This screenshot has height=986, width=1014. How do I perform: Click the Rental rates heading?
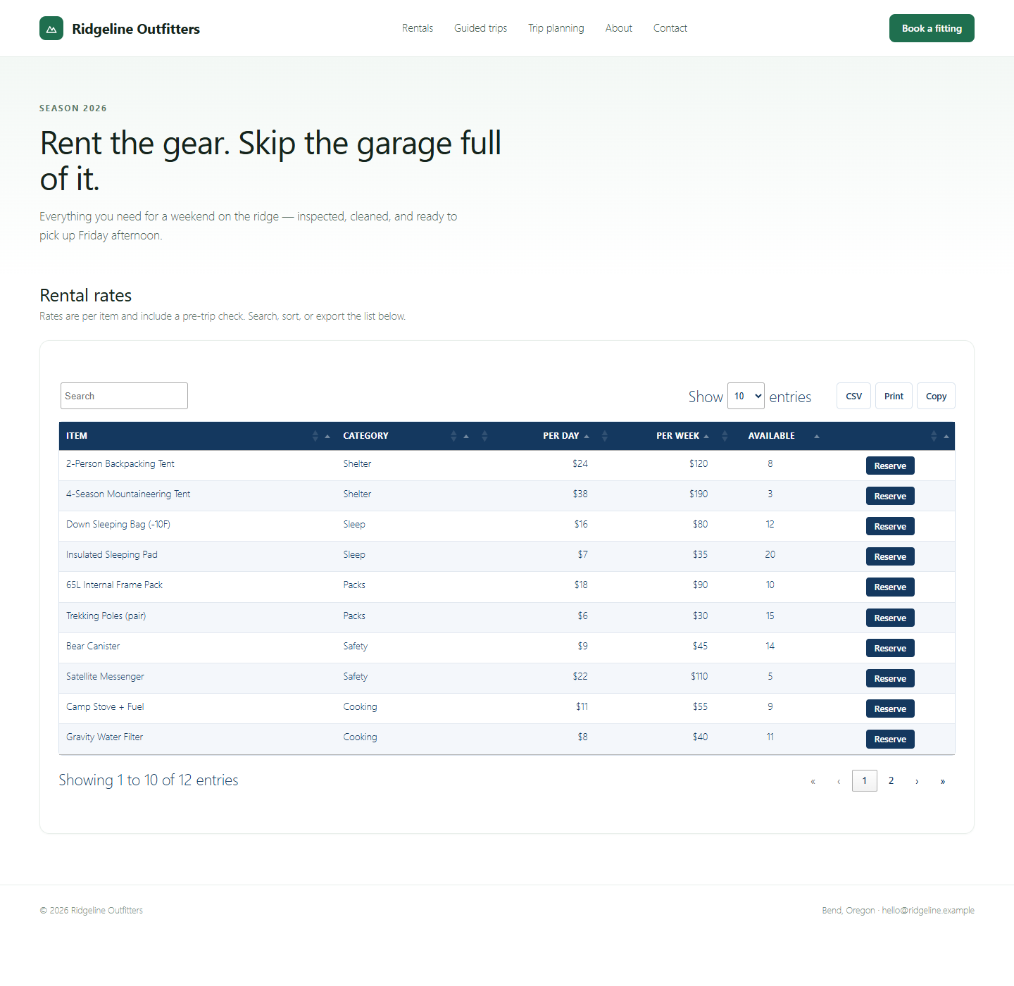[x=86, y=295]
